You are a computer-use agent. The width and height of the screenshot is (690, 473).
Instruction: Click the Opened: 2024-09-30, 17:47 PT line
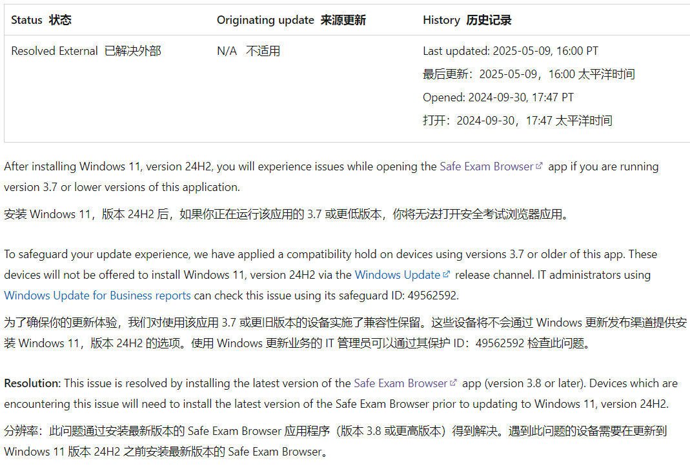(498, 97)
